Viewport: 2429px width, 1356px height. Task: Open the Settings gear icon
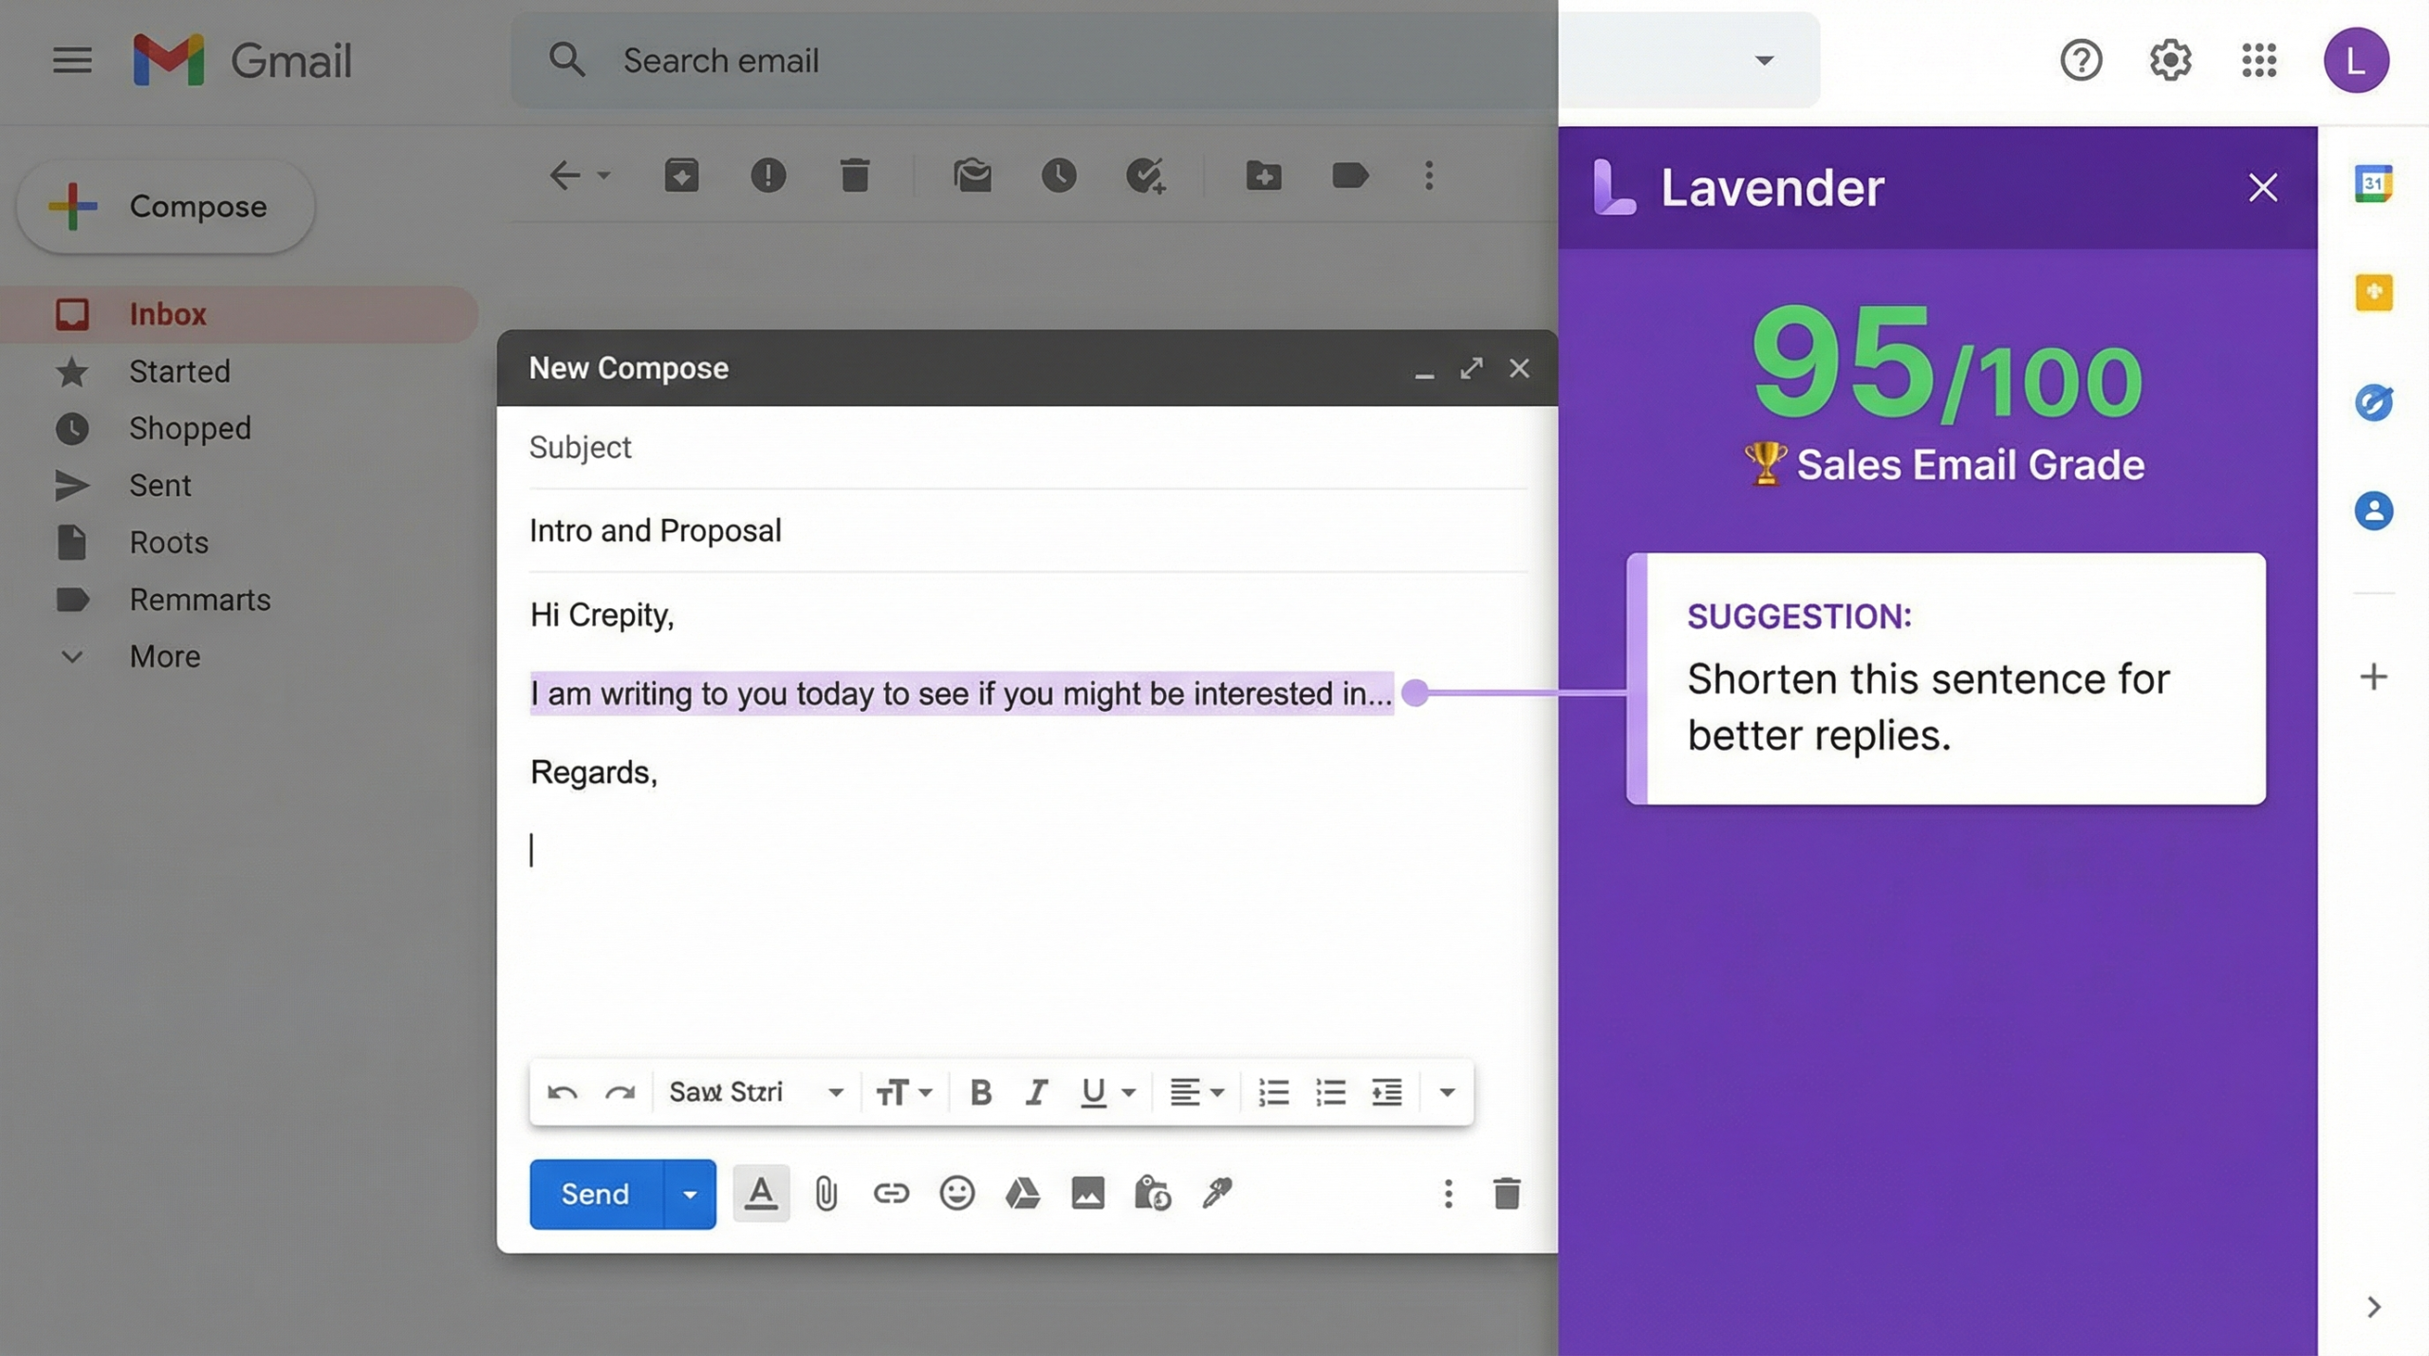2170,60
